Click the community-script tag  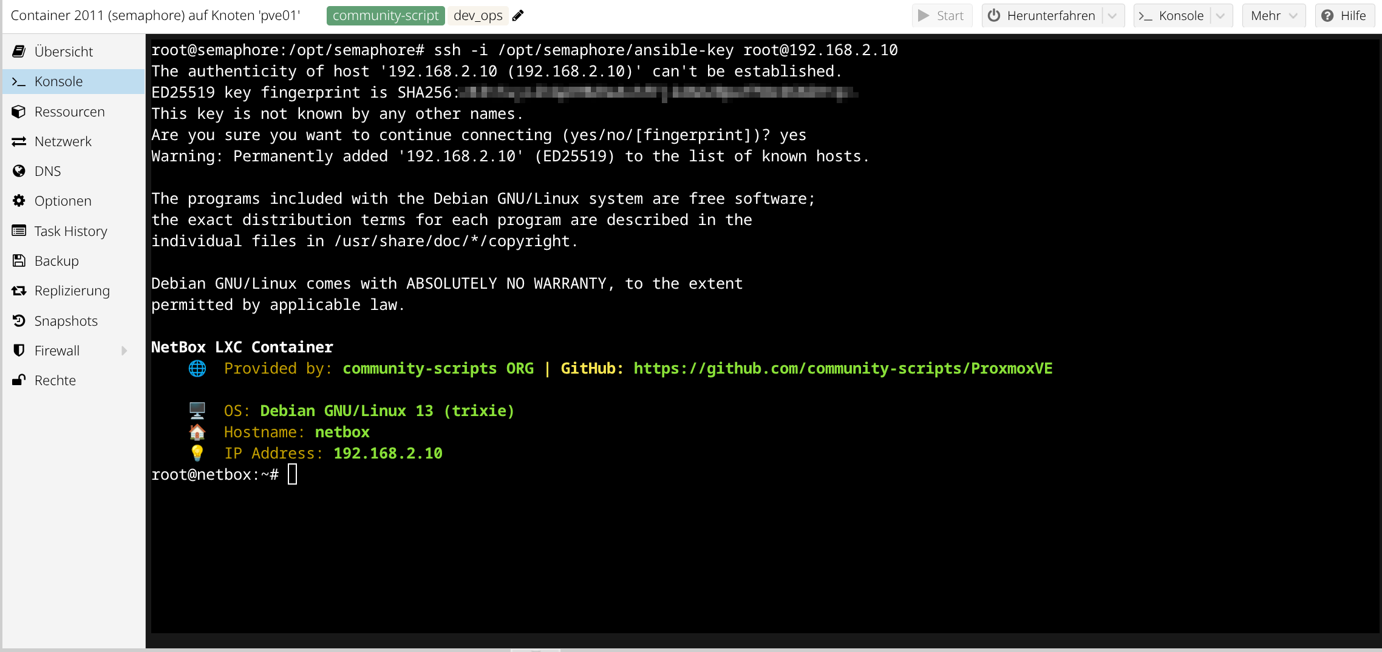pos(386,16)
